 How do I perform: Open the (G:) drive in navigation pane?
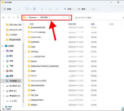click(11, 101)
